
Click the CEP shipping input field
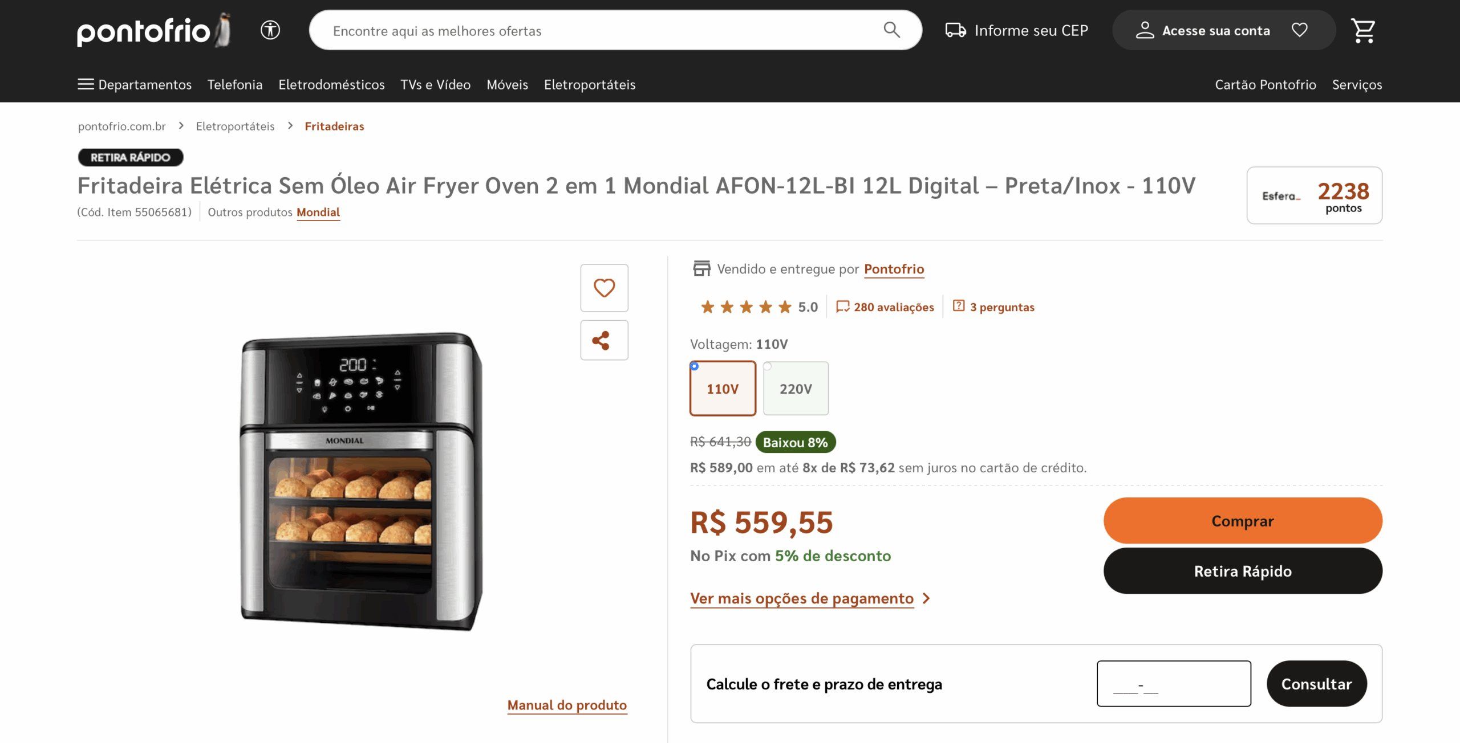point(1173,684)
